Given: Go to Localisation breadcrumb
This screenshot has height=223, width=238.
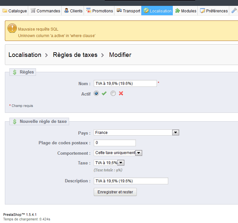Looking at the screenshot, I should 25,55.
